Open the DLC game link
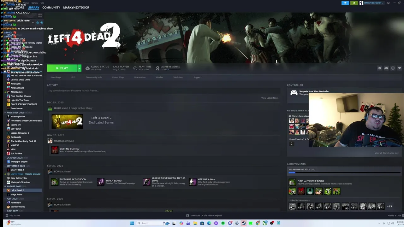The width and height of the screenshot is (404, 227). click(73, 77)
